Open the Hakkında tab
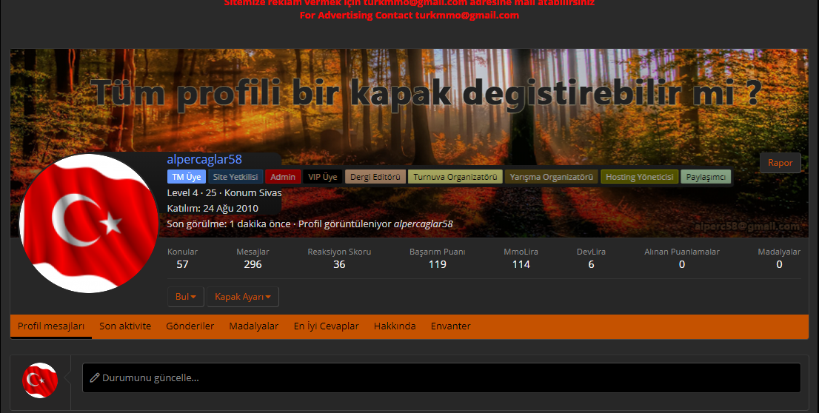The width and height of the screenshot is (819, 413). tap(395, 326)
